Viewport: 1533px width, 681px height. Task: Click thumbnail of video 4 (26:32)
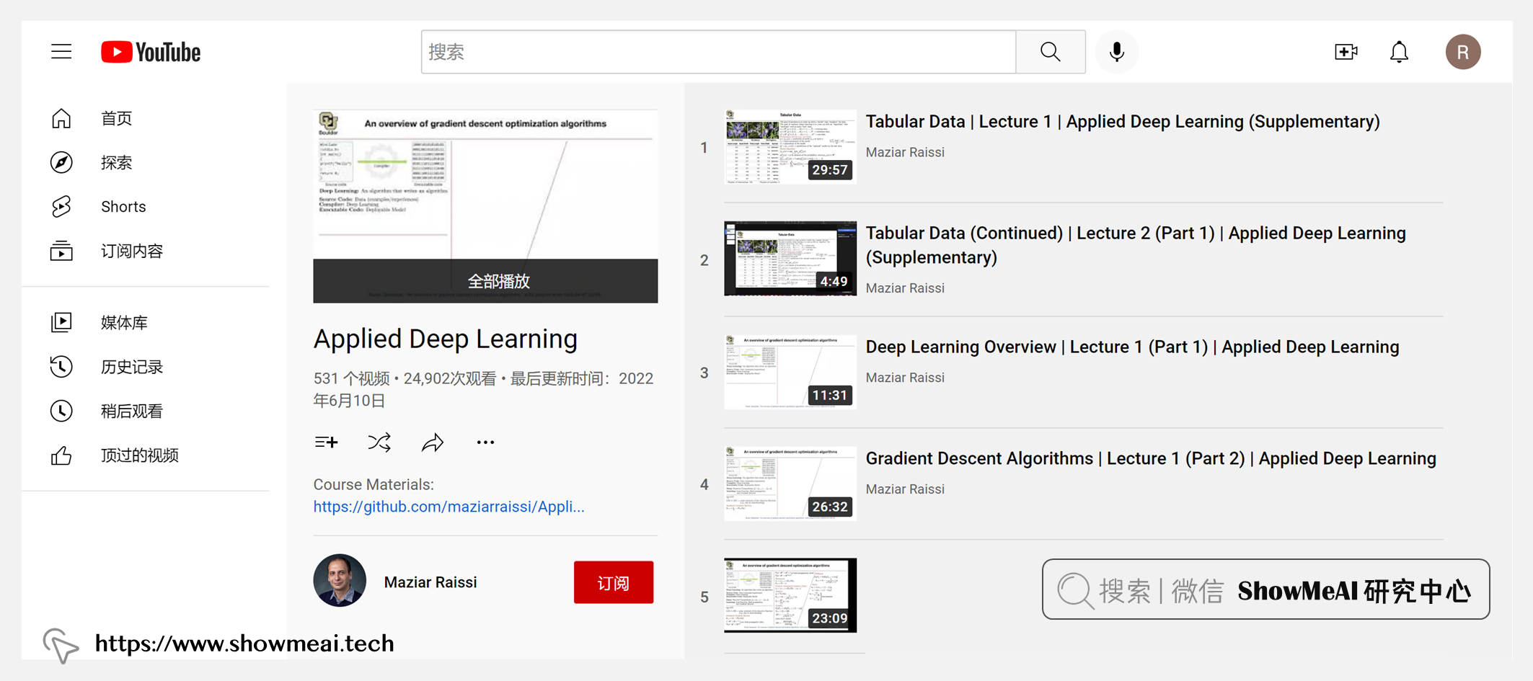coord(790,484)
